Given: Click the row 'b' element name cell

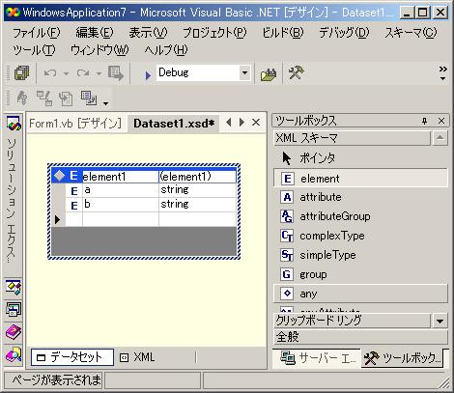Looking at the screenshot, I should click(121, 205).
